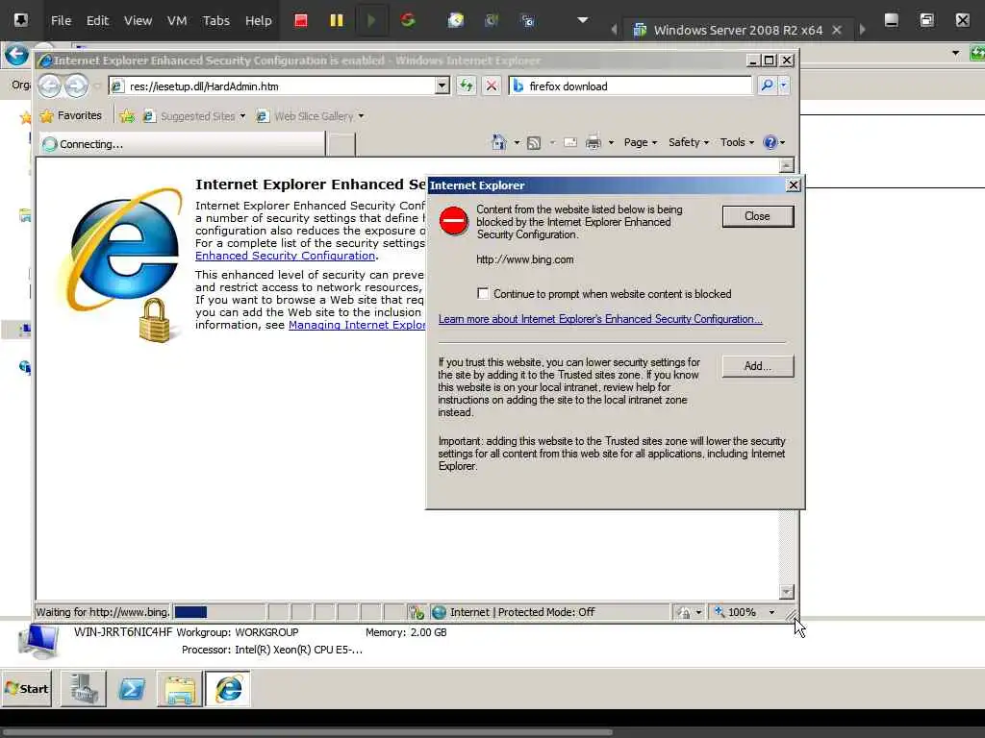Open the VM menu
The image size is (985, 738).
pyautogui.click(x=177, y=21)
